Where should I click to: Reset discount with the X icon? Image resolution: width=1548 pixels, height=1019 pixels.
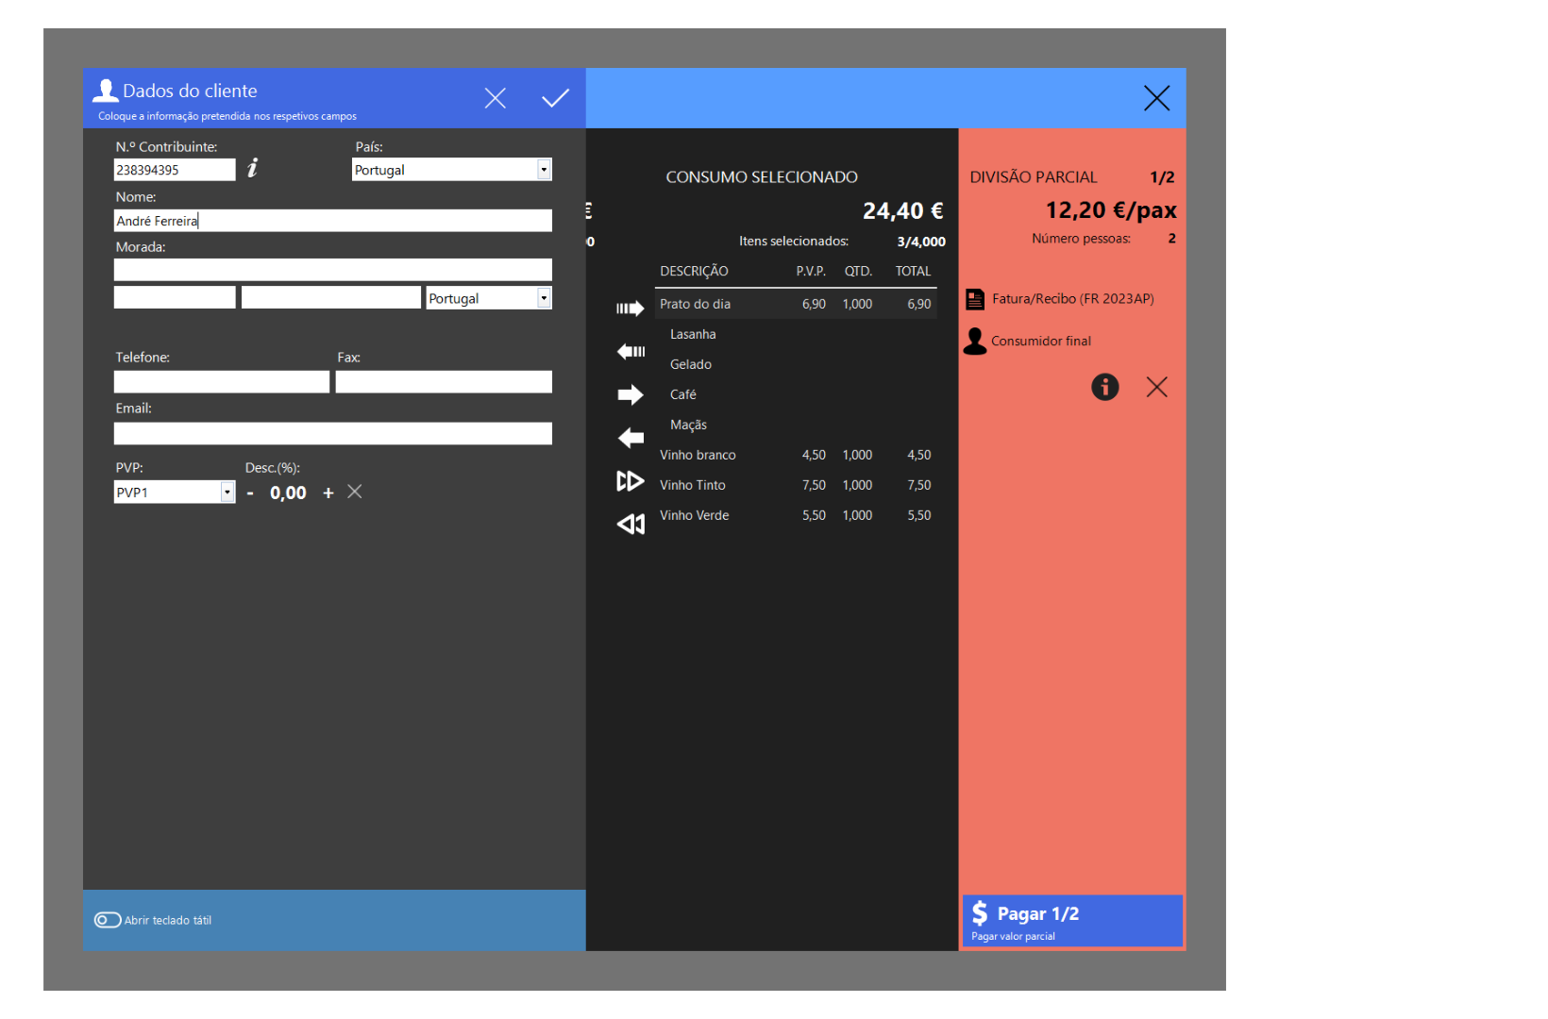point(355,492)
